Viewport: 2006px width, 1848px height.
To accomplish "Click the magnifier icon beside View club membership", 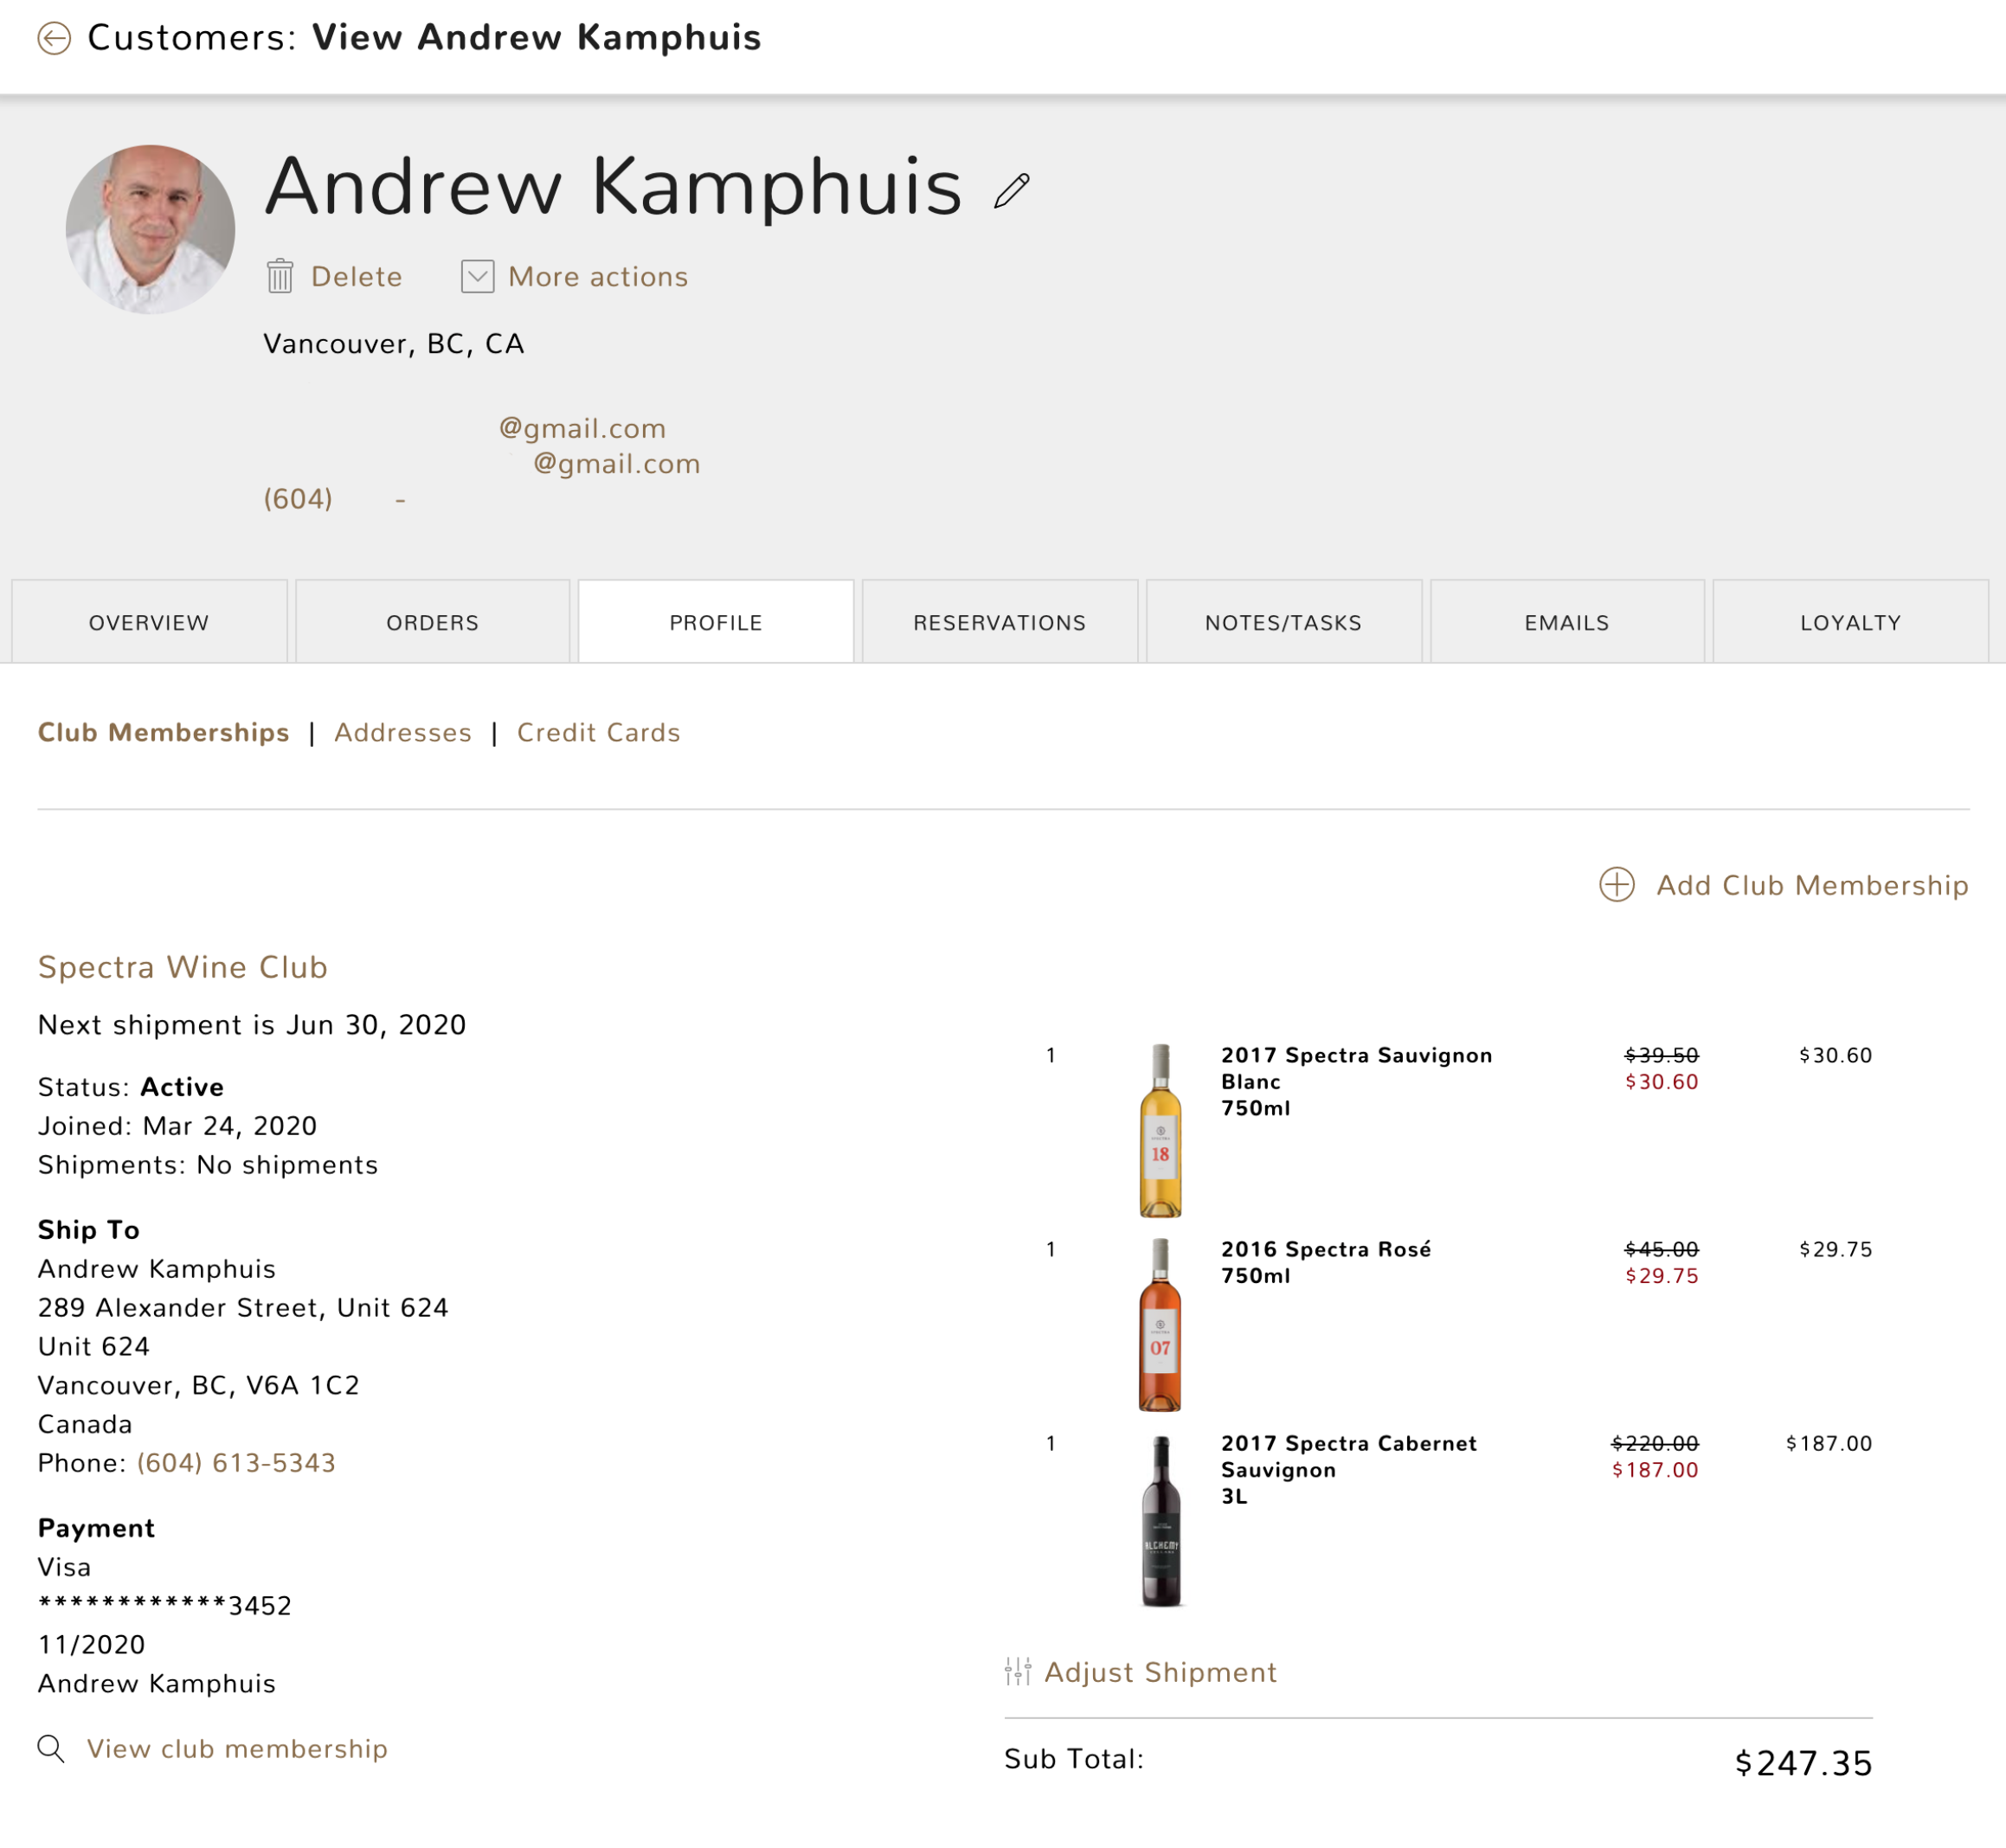I will [x=51, y=1748].
